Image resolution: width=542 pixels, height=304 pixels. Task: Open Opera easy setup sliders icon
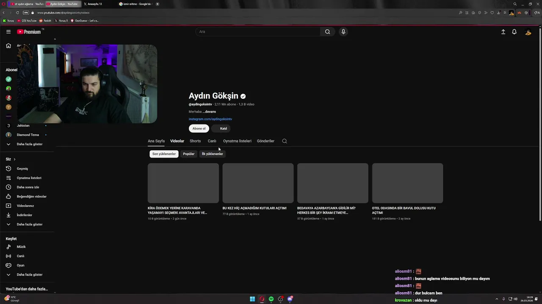(x=505, y=13)
